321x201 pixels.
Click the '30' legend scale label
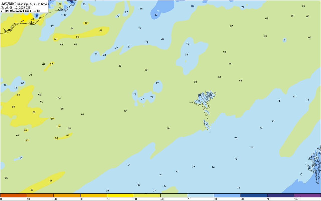(x=82, y=199)
